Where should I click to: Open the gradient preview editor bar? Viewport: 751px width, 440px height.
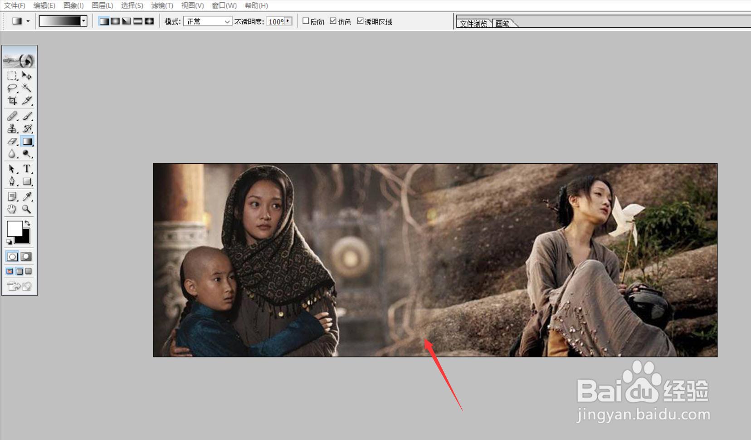pos(60,21)
